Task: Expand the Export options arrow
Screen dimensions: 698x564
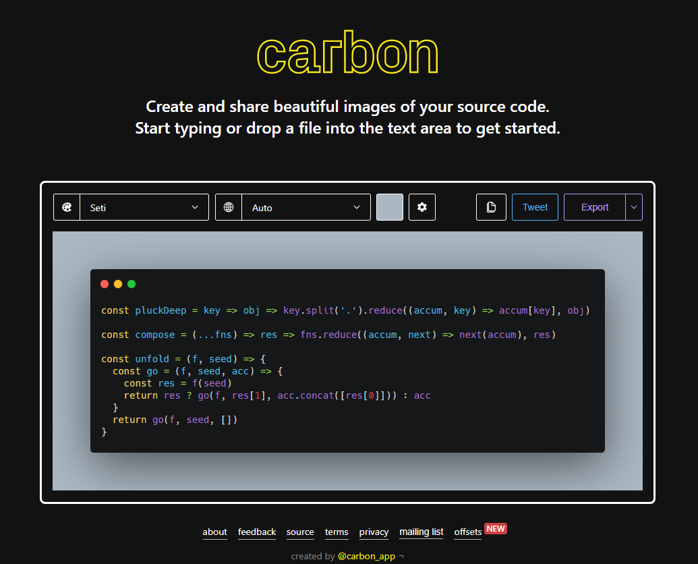Action: coord(634,207)
